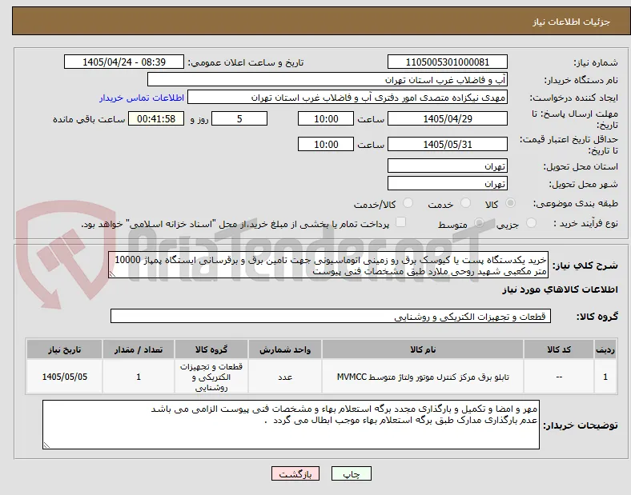Select the کالا/خدمت radio button
The height and width of the screenshot is (495, 631).
click(408, 203)
